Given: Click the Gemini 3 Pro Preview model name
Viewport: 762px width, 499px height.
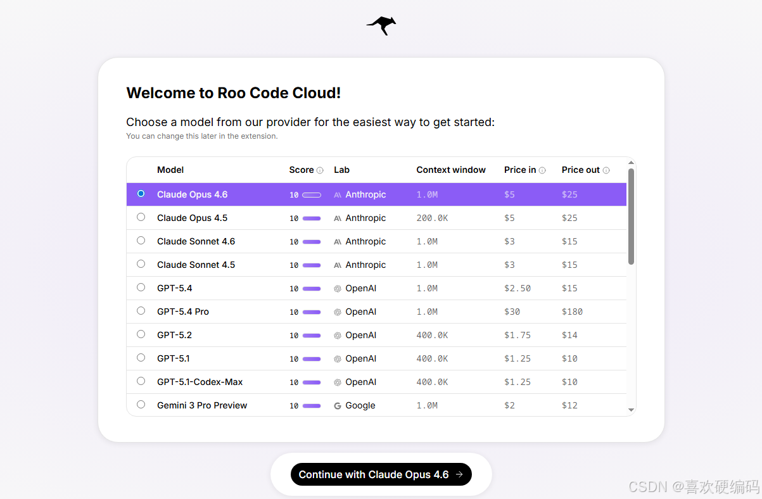Looking at the screenshot, I should pyautogui.click(x=202, y=405).
